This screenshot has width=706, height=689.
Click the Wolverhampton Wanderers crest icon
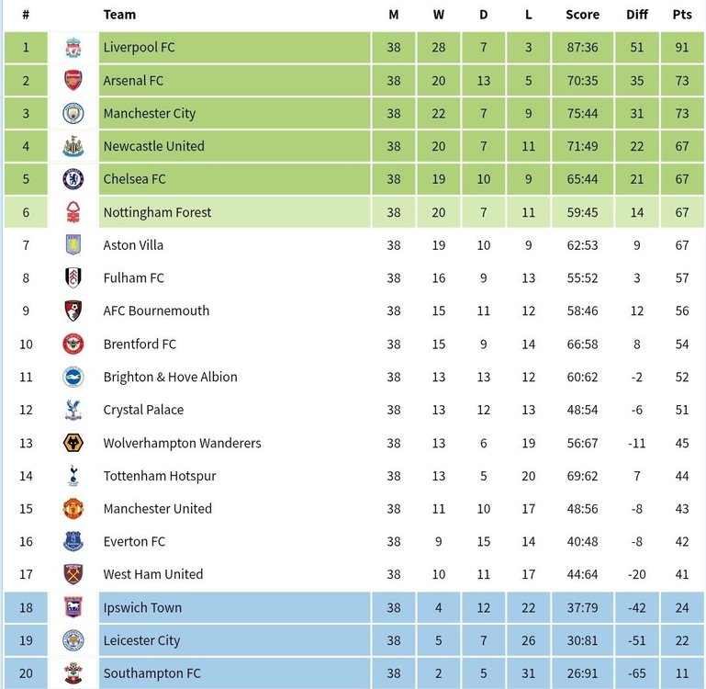[x=73, y=443]
